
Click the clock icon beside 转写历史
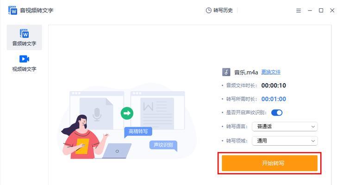coord(209,10)
